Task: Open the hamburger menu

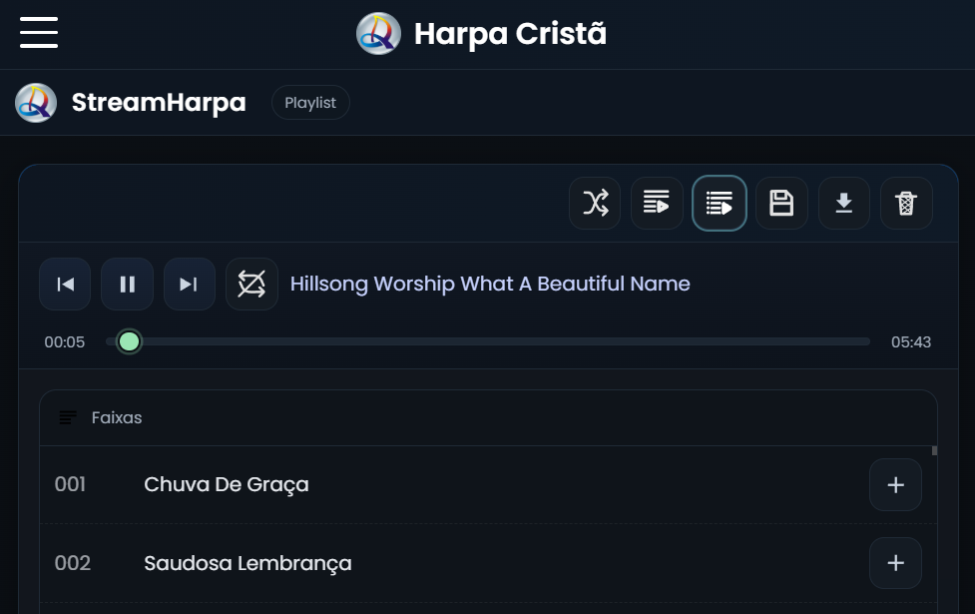Action: 38,33
